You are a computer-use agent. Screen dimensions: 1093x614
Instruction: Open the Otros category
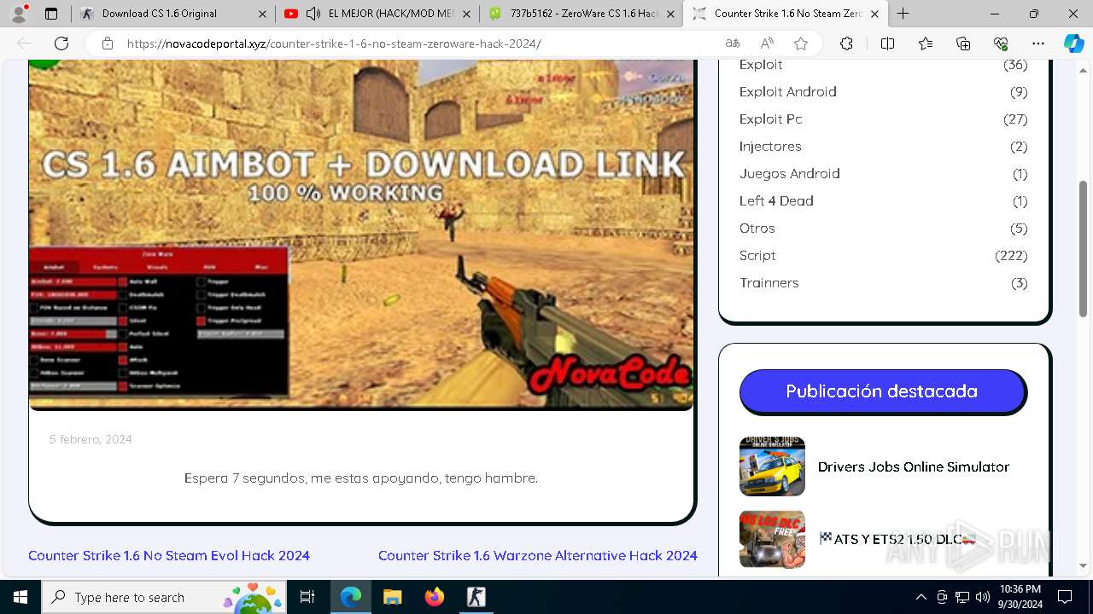[757, 228]
